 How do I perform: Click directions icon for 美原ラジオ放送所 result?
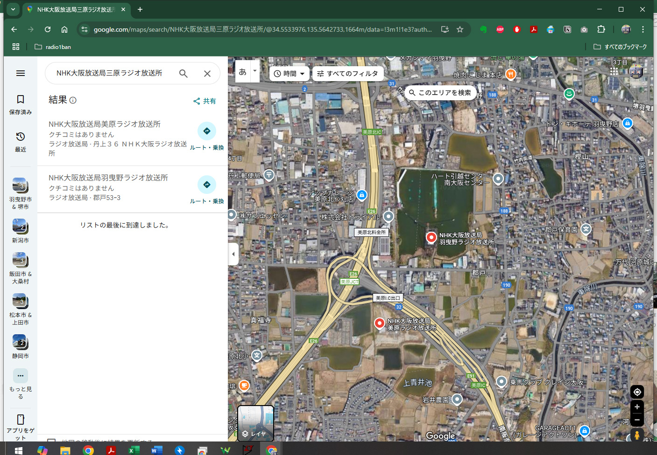207,131
